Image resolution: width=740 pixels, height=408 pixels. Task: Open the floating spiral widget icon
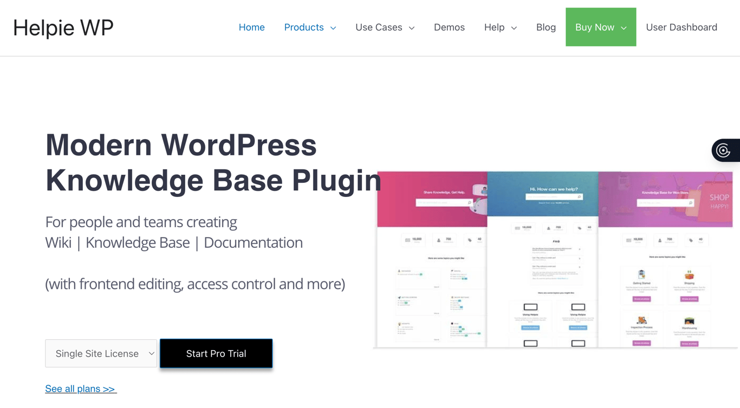tap(724, 150)
